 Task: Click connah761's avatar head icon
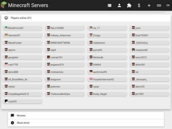49,57
